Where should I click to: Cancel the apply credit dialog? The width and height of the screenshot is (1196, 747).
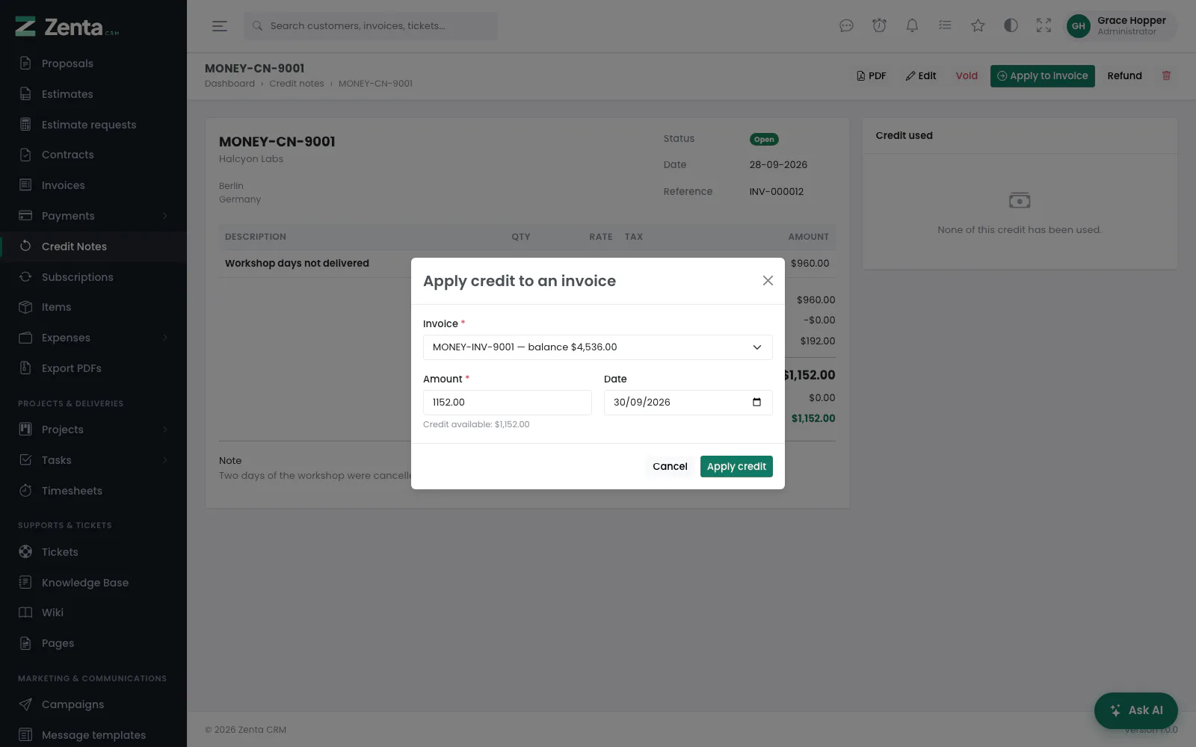click(x=670, y=466)
